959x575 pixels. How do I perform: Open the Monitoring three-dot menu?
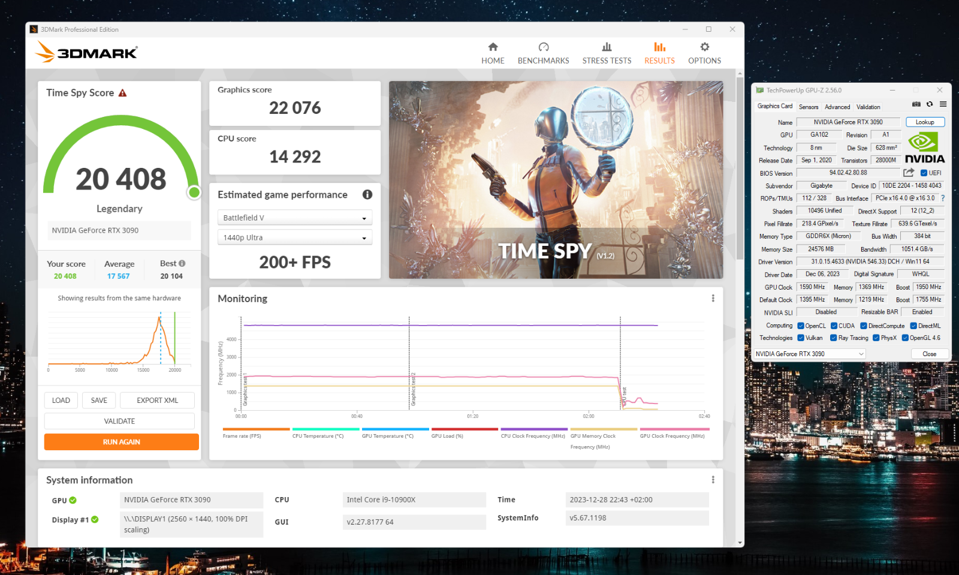(x=713, y=298)
